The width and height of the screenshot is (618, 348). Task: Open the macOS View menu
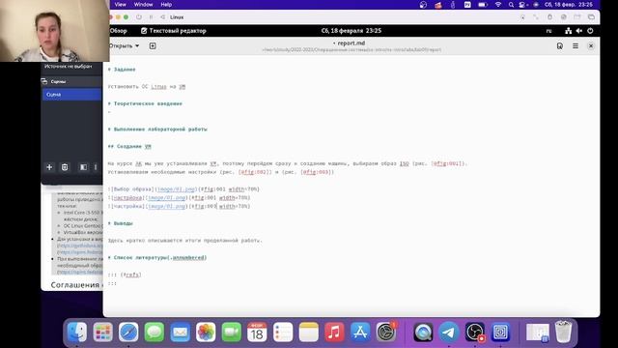click(120, 5)
